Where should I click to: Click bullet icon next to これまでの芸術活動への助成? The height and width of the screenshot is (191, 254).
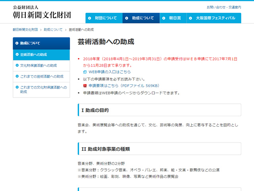(x=17, y=76)
